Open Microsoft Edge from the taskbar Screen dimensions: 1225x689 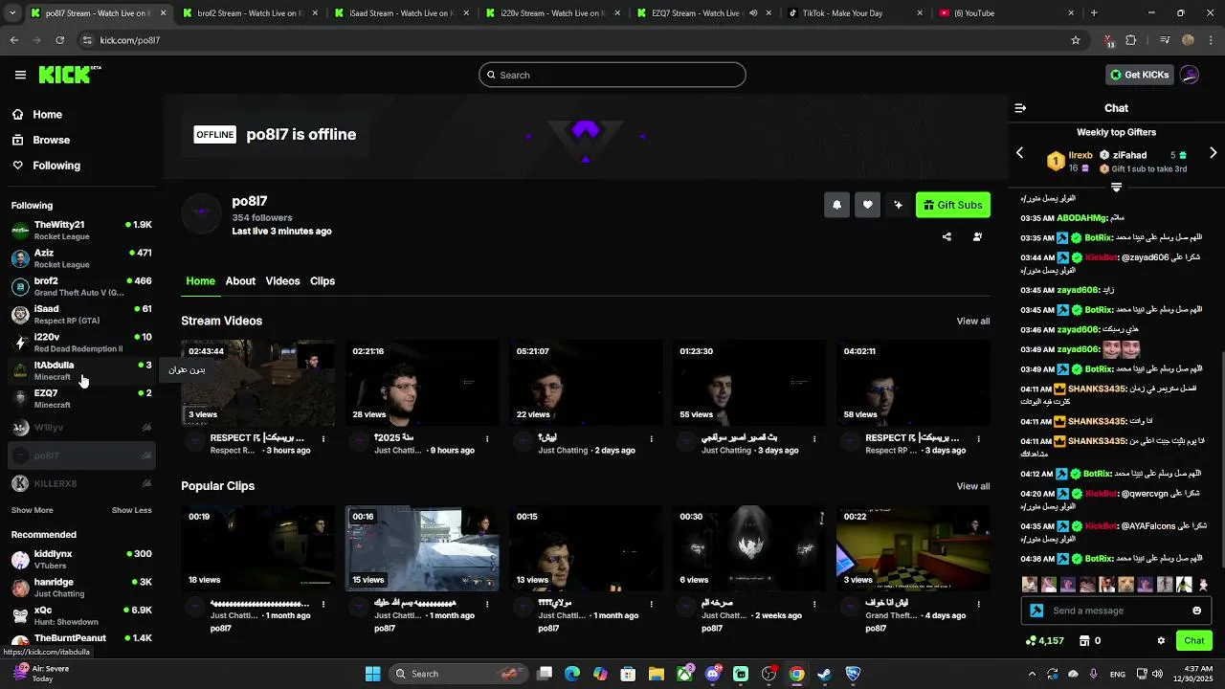click(572, 674)
